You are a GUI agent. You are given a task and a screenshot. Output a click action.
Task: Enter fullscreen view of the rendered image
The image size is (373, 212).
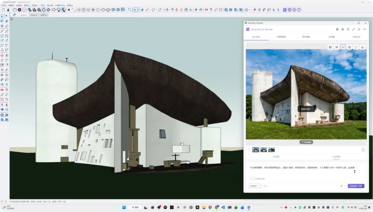(x=356, y=47)
